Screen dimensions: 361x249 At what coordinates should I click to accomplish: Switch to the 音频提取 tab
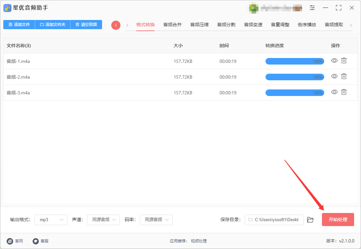coord(334,25)
